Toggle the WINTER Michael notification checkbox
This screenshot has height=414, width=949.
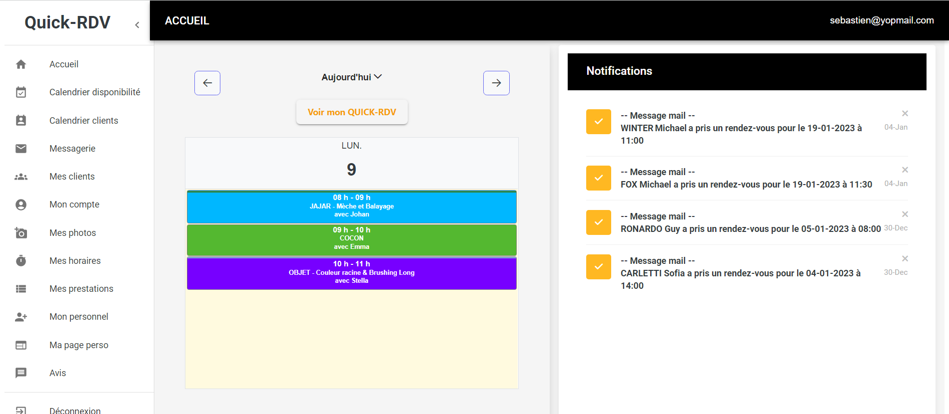[598, 122]
